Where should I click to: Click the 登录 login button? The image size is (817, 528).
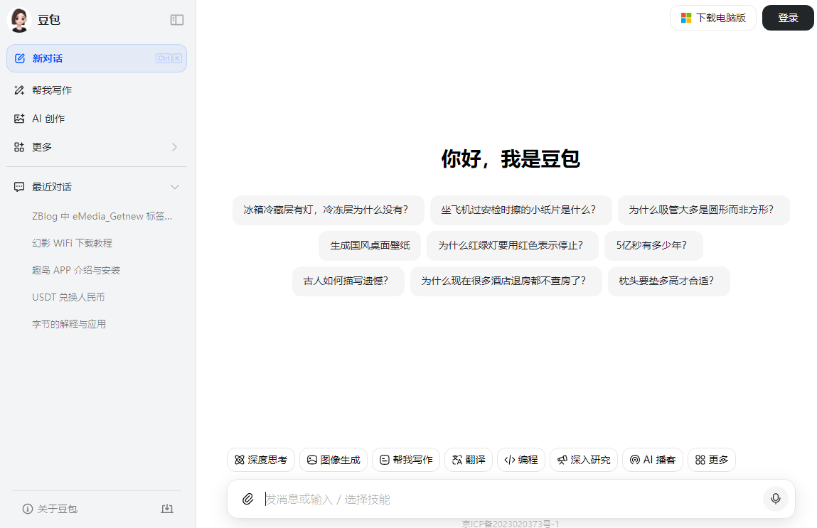pyautogui.click(x=788, y=18)
